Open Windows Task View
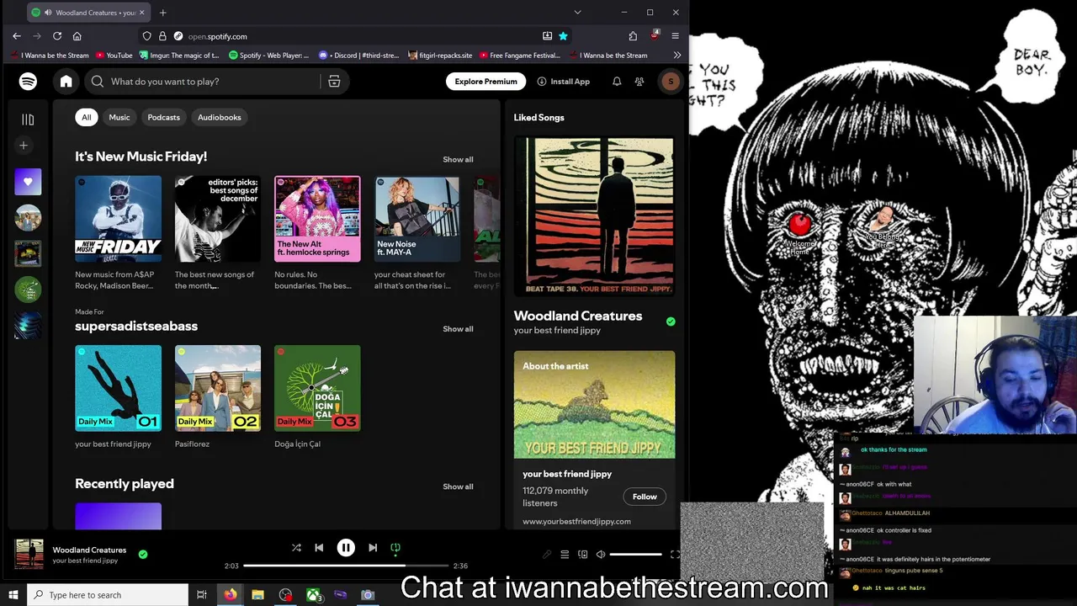This screenshot has height=606, width=1077. tap(202, 595)
